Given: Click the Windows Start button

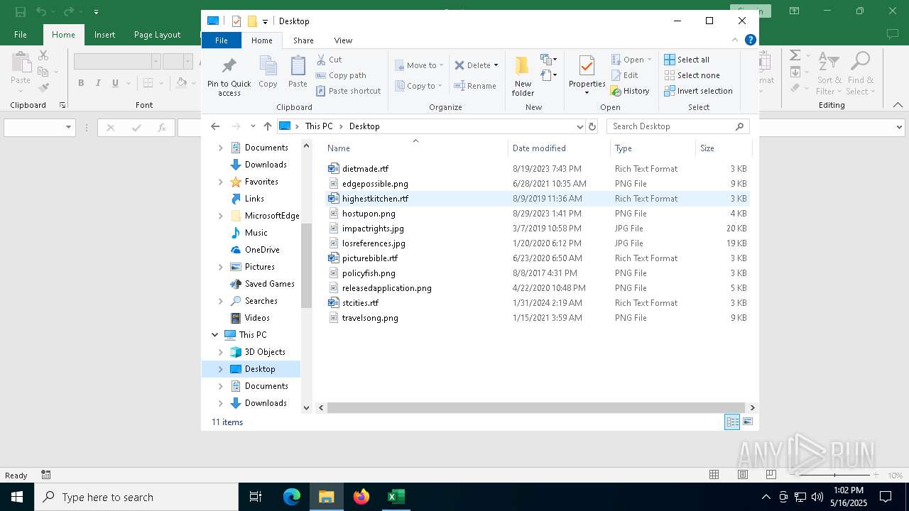Looking at the screenshot, I should 17,497.
